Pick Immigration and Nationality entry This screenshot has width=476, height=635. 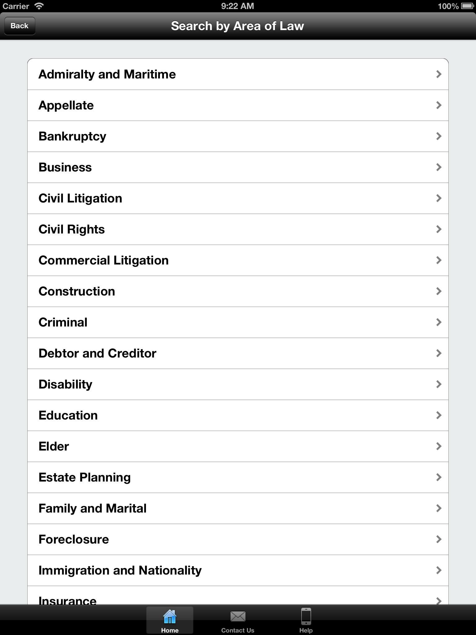tap(120, 571)
